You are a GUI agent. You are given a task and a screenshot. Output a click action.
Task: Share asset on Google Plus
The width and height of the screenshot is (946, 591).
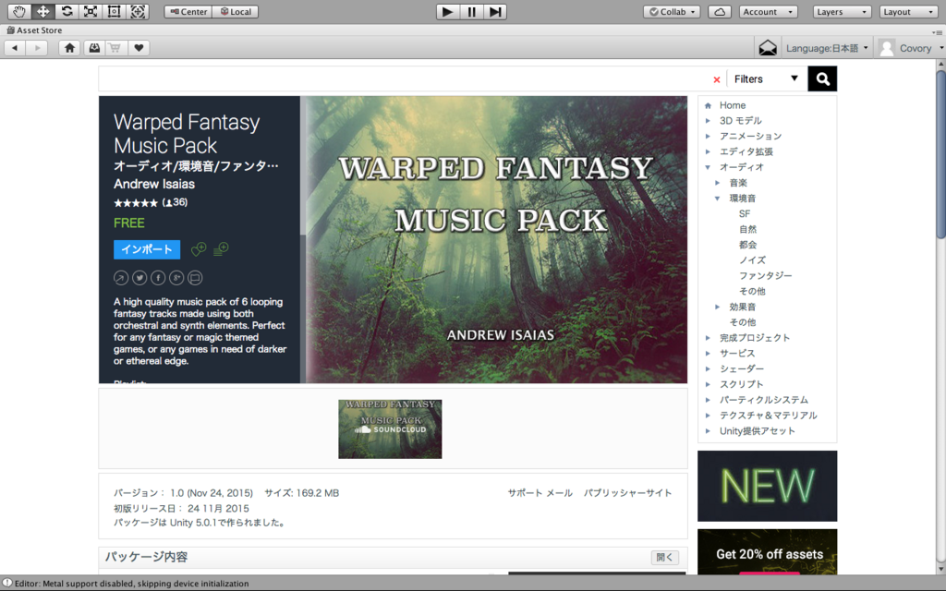click(176, 277)
